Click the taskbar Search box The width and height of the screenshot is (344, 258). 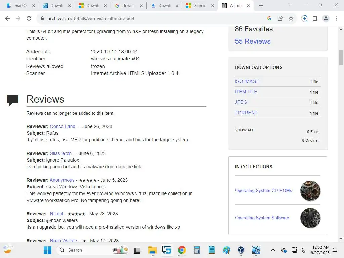pos(93,250)
